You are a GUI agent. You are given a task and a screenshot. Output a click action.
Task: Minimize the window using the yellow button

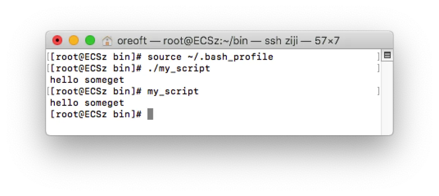[74, 40]
